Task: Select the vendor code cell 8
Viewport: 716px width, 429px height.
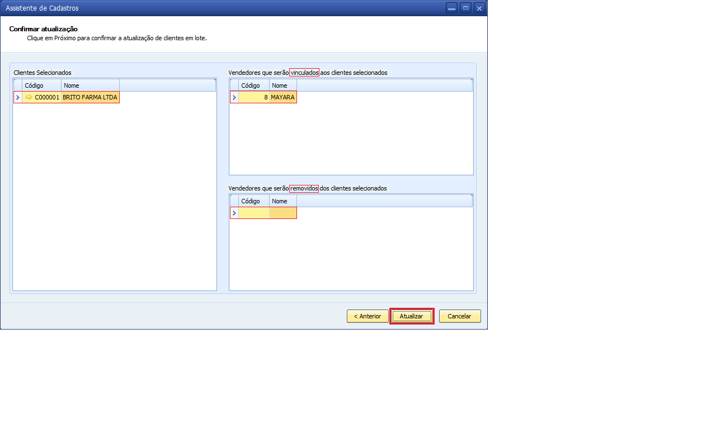Action: pyautogui.click(x=254, y=97)
